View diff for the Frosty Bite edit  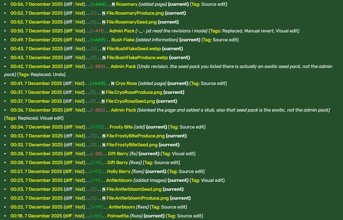click(69, 127)
